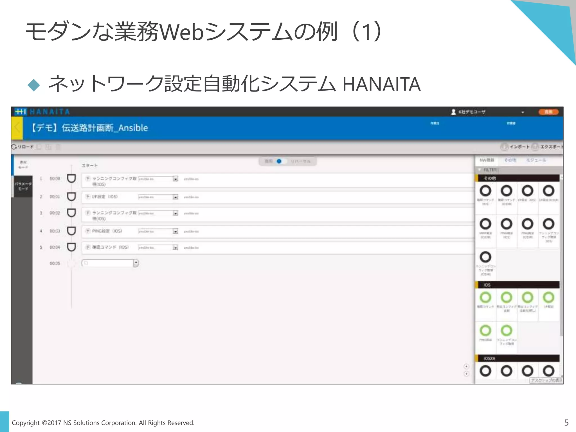Click the step node at 00:01
This screenshot has height=432, width=576.
point(71,197)
